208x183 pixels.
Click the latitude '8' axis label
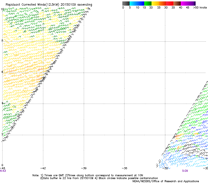pos(2,41)
